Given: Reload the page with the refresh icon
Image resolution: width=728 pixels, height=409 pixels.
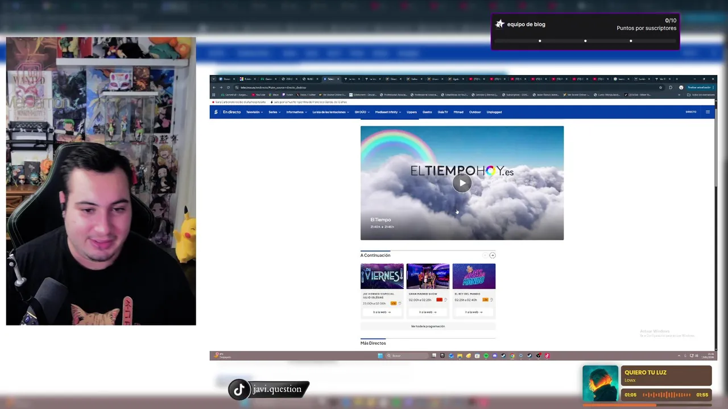Looking at the screenshot, I should pyautogui.click(x=228, y=87).
